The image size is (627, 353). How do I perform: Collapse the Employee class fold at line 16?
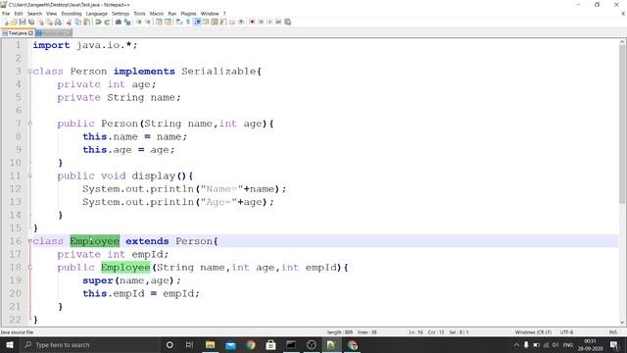(30, 241)
